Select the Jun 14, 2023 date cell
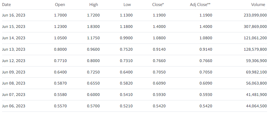The image size is (271, 113). click(x=14, y=38)
